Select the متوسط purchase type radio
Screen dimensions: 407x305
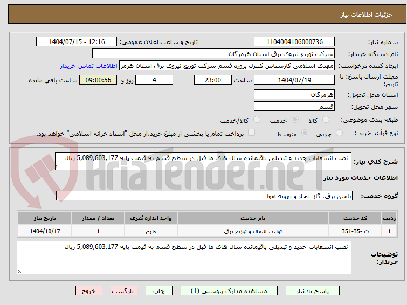pos(305,133)
